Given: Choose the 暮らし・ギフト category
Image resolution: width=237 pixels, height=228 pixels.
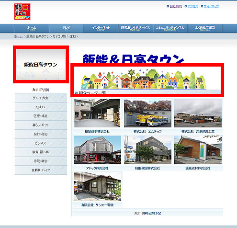Looking at the screenshot, I should (x=41, y=125).
